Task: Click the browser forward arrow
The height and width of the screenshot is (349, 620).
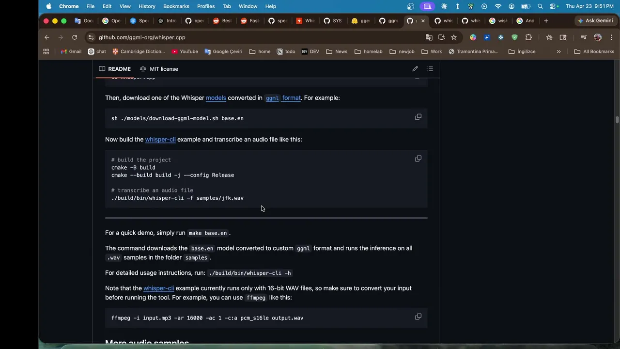Action: pyautogui.click(x=61, y=37)
